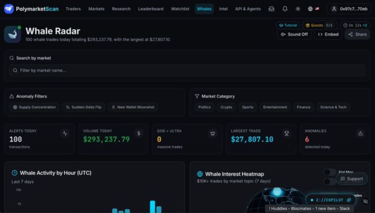375x213 pixels.
Task: Click the whale avatar icon
Action: (12, 34)
